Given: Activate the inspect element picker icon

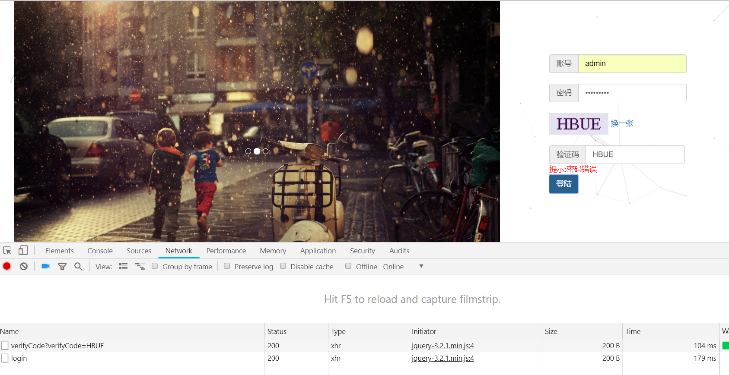Looking at the screenshot, I should click(7, 251).
